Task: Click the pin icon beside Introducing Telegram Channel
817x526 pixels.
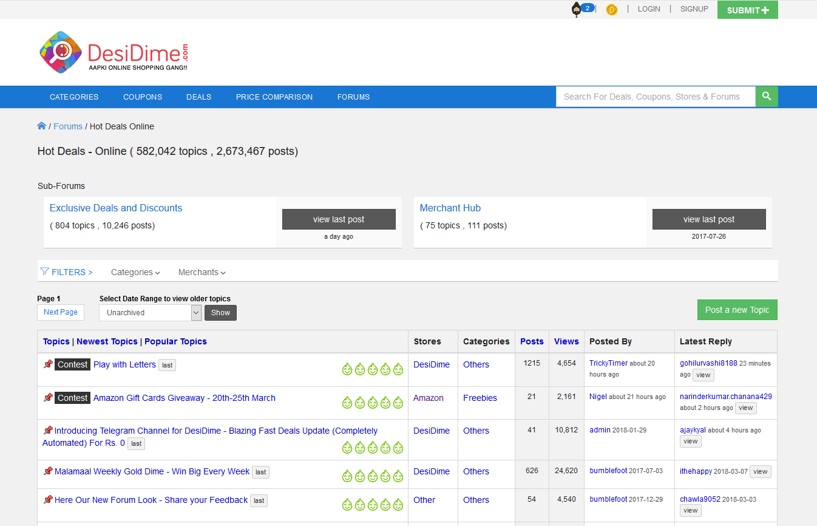Action: 48,431
